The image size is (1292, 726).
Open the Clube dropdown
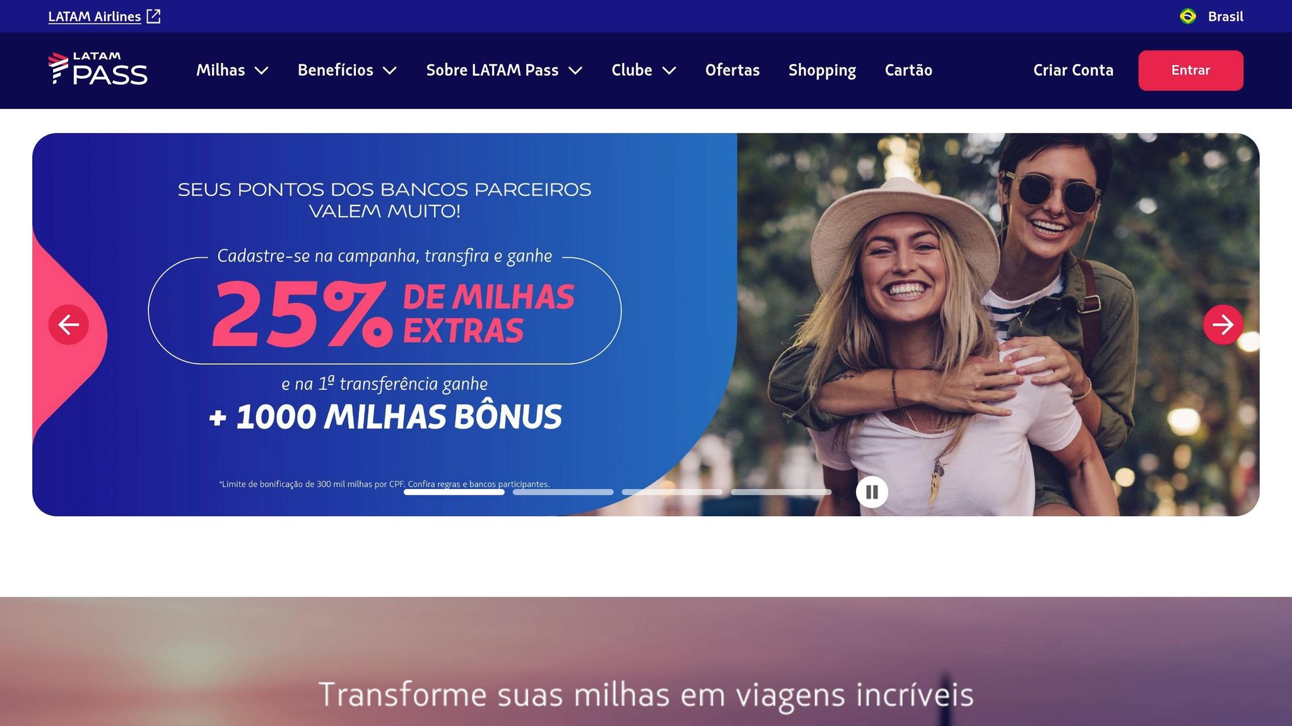[x=643, y=70]
